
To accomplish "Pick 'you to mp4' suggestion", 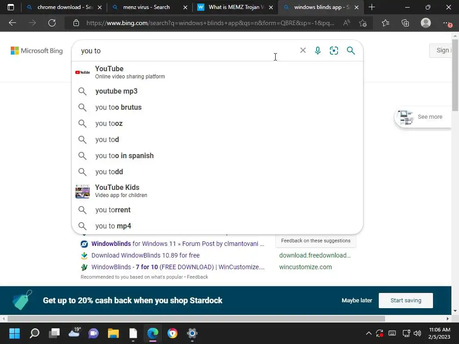I will (x=217, y=226).
